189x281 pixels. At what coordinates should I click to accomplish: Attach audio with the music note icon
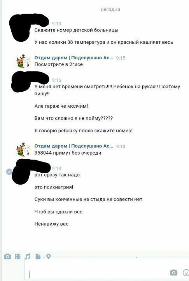tap(28, 257)
